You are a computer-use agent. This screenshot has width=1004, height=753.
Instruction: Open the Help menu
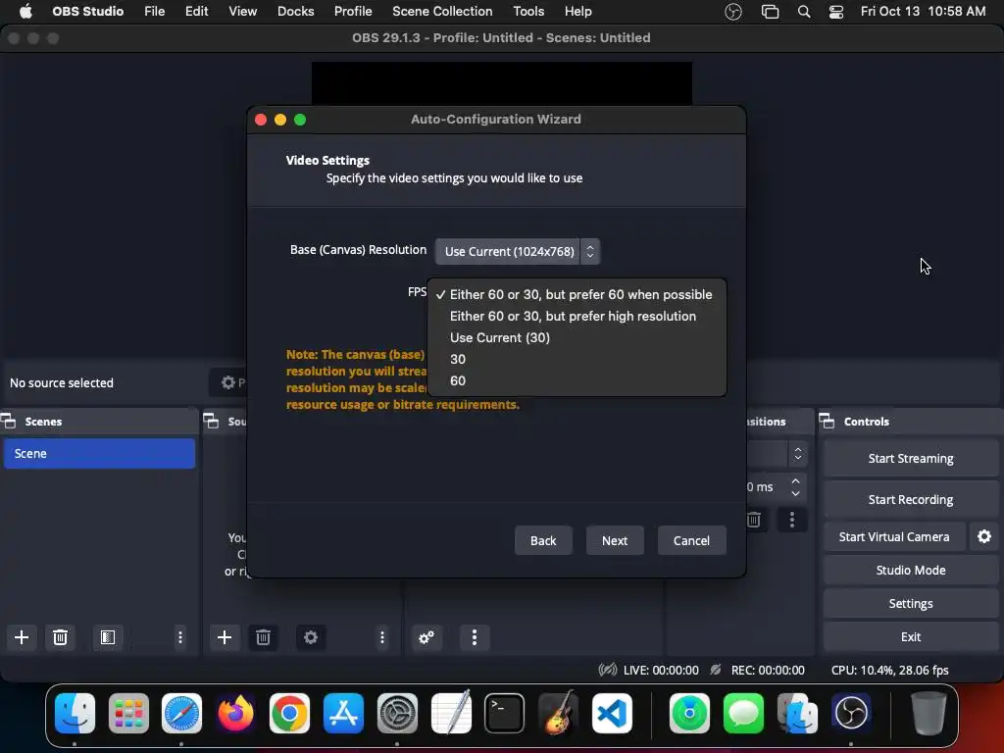[x=578, y=12]
